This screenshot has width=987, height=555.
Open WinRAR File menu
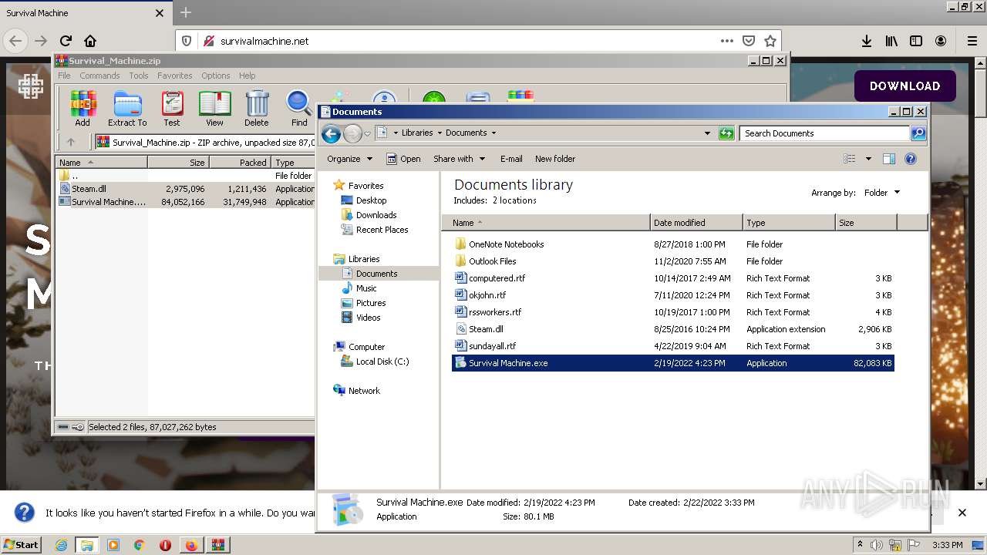click(64, 76)
